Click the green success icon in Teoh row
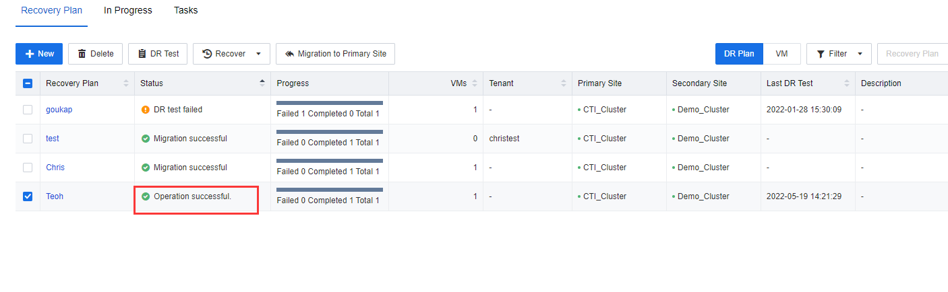Image resolution: width=948 pixels, height=292 pixels. point(145,196)
